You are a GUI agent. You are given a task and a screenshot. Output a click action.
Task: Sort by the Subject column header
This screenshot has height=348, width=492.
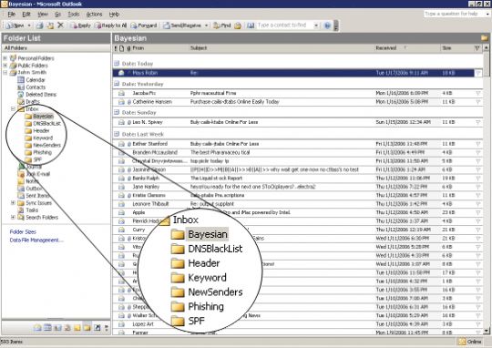(x=282, y=48)
